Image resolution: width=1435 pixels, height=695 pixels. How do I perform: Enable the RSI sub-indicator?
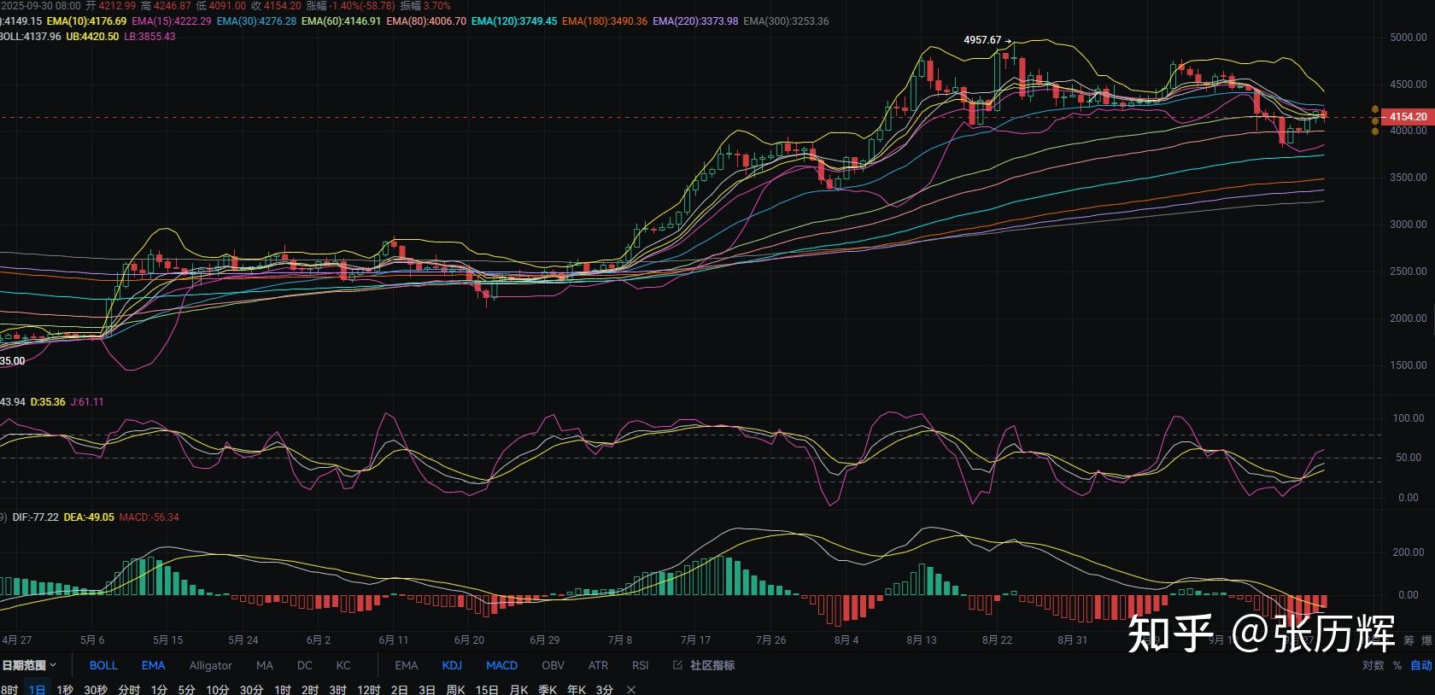click(640, 665)
